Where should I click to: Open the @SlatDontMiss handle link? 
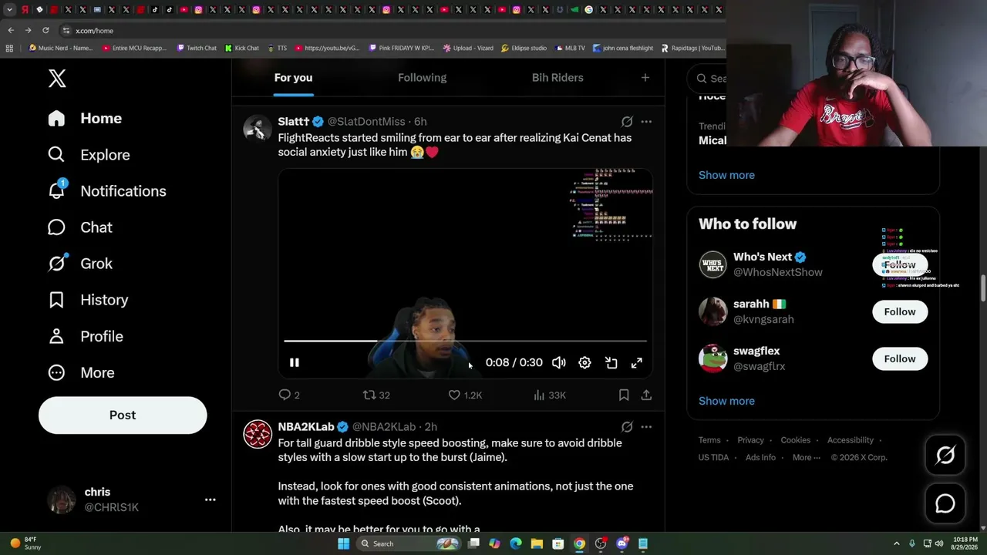click(x=366, y=122)
